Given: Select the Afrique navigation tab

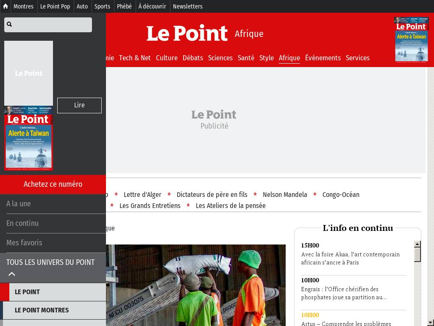Looking at the screenshot, I should [x=289, y=58].
